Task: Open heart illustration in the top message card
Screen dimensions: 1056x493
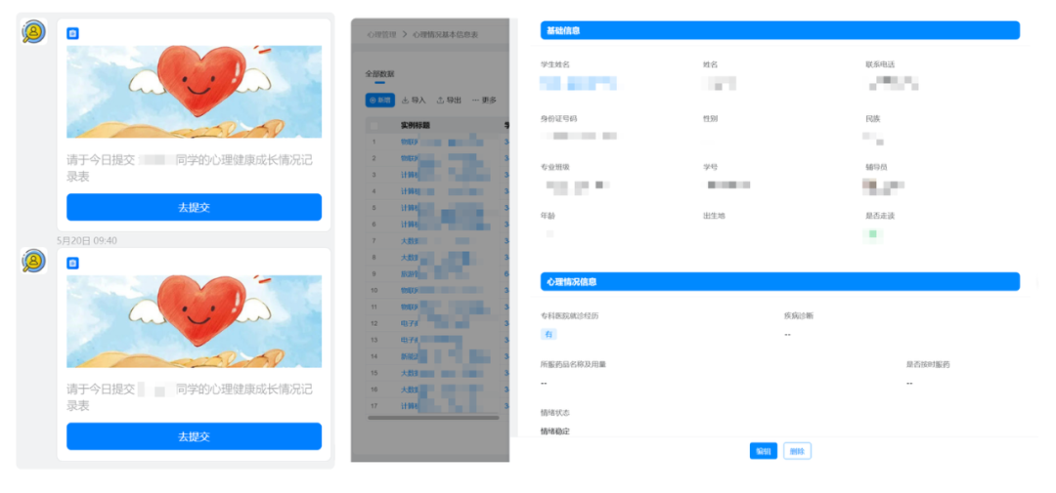Action: pos(194,92)
